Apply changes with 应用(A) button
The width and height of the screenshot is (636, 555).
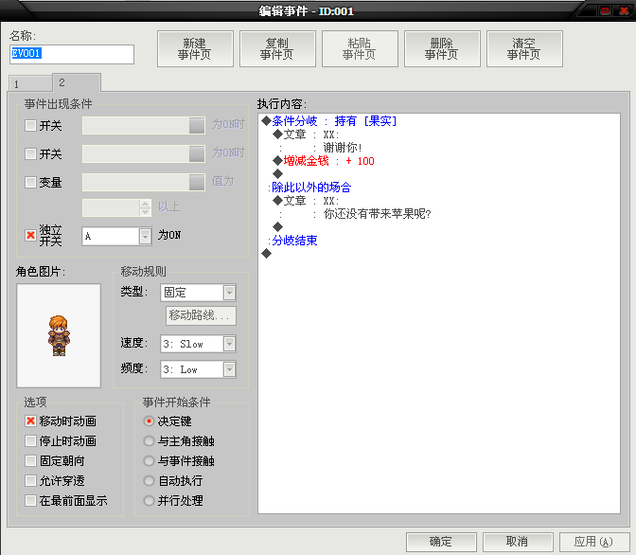tap(594, 542)
